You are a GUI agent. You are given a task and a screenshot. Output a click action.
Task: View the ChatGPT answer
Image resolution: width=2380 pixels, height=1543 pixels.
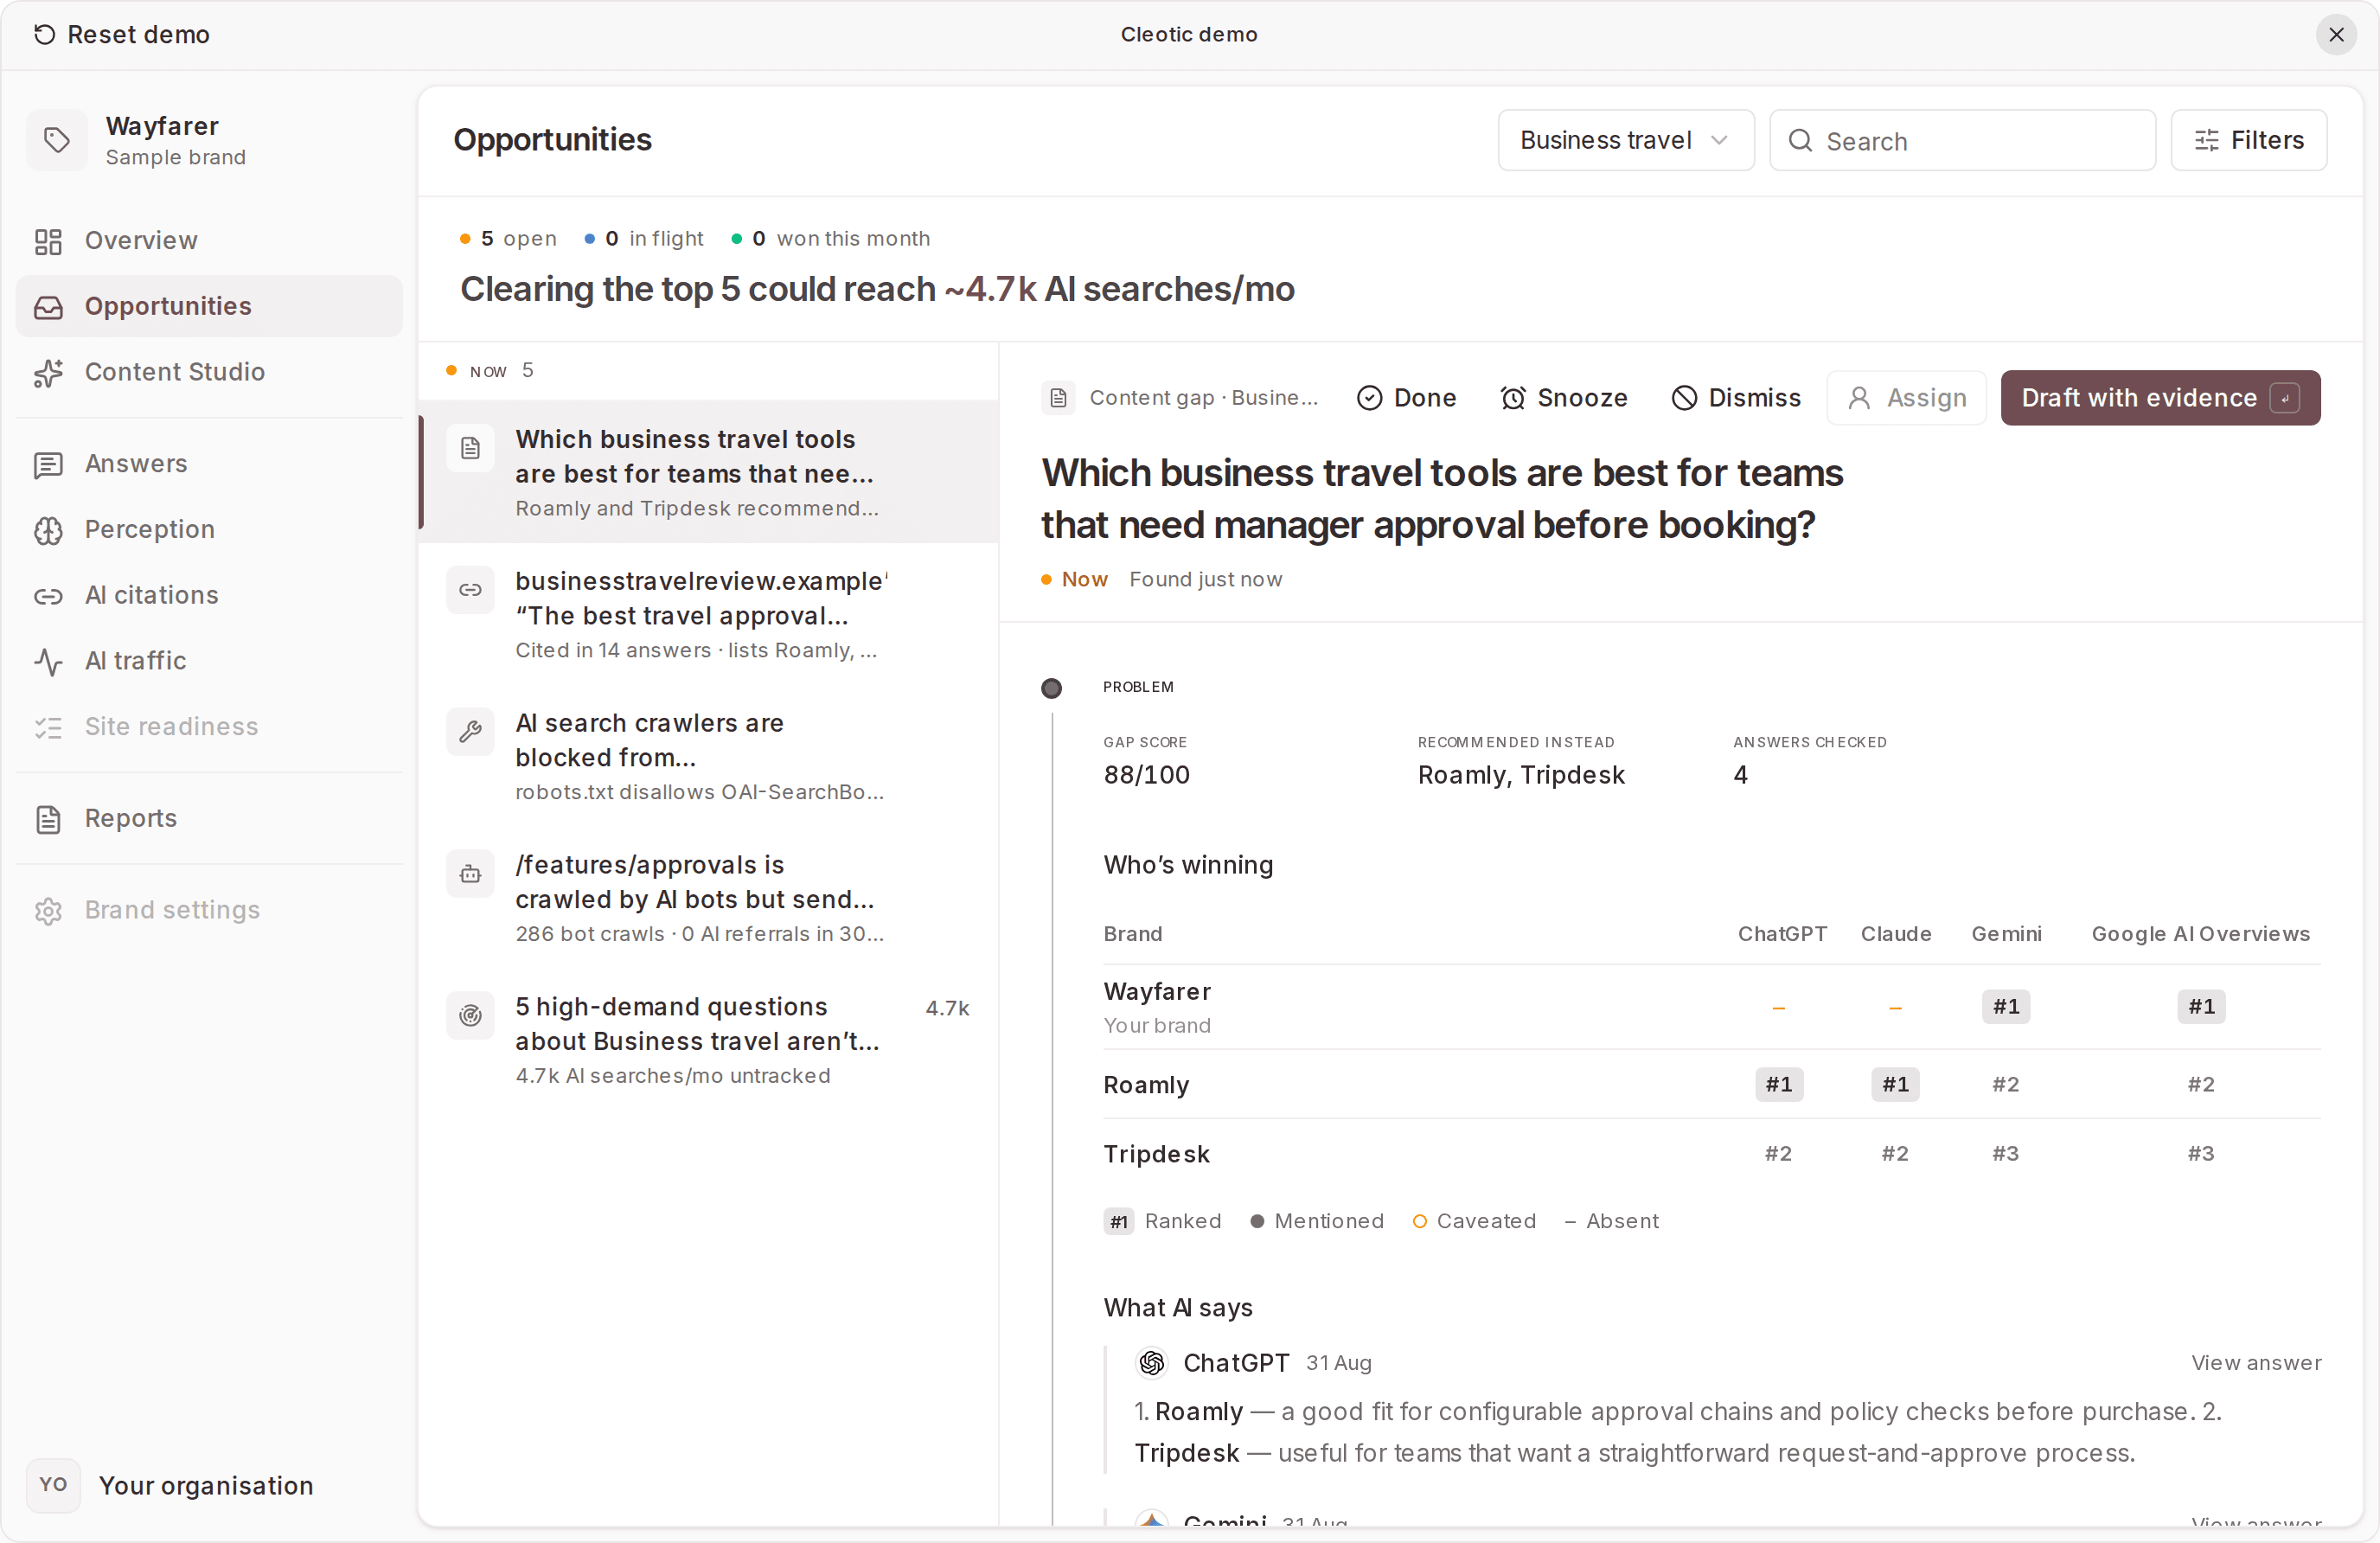(2256, 1363)
